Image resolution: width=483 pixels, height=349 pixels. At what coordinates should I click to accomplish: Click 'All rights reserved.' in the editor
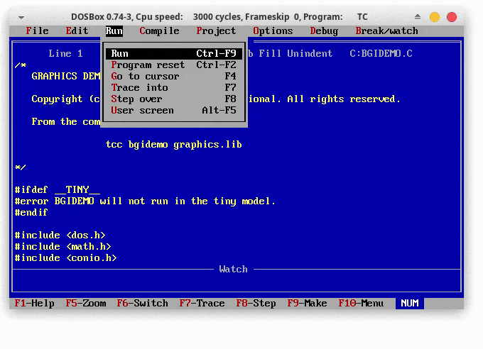(344, 99)
